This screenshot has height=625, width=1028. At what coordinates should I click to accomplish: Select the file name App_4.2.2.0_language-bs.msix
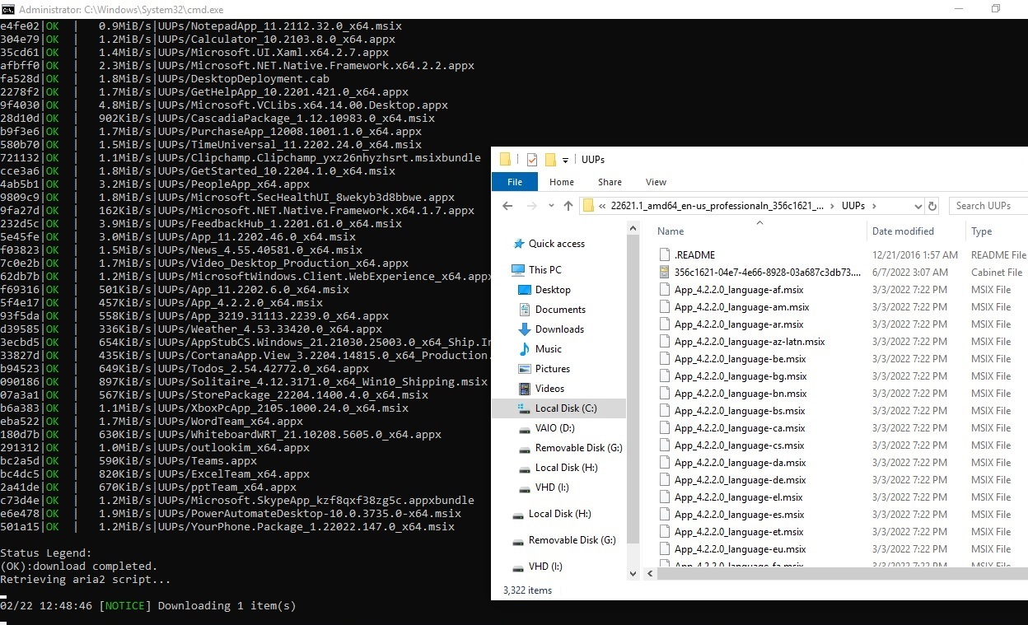click(740, 411)
